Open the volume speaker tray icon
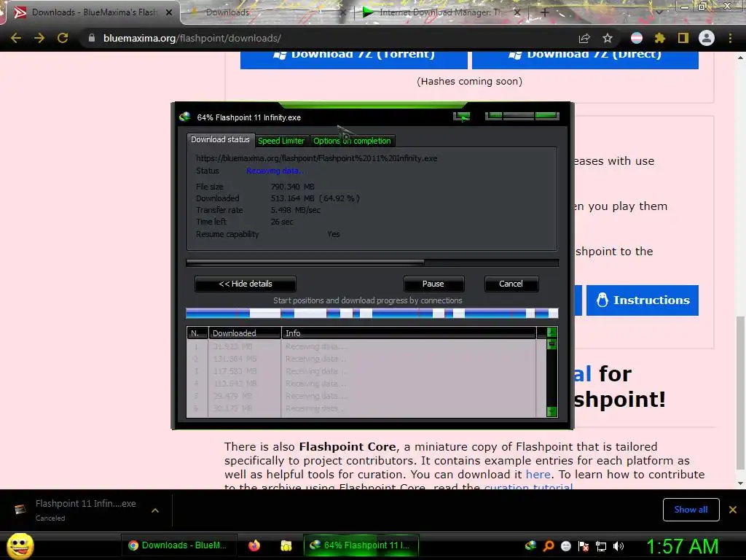Image resolution: width=746 pixels, height=560 pixels. click(x=618, y=545)
